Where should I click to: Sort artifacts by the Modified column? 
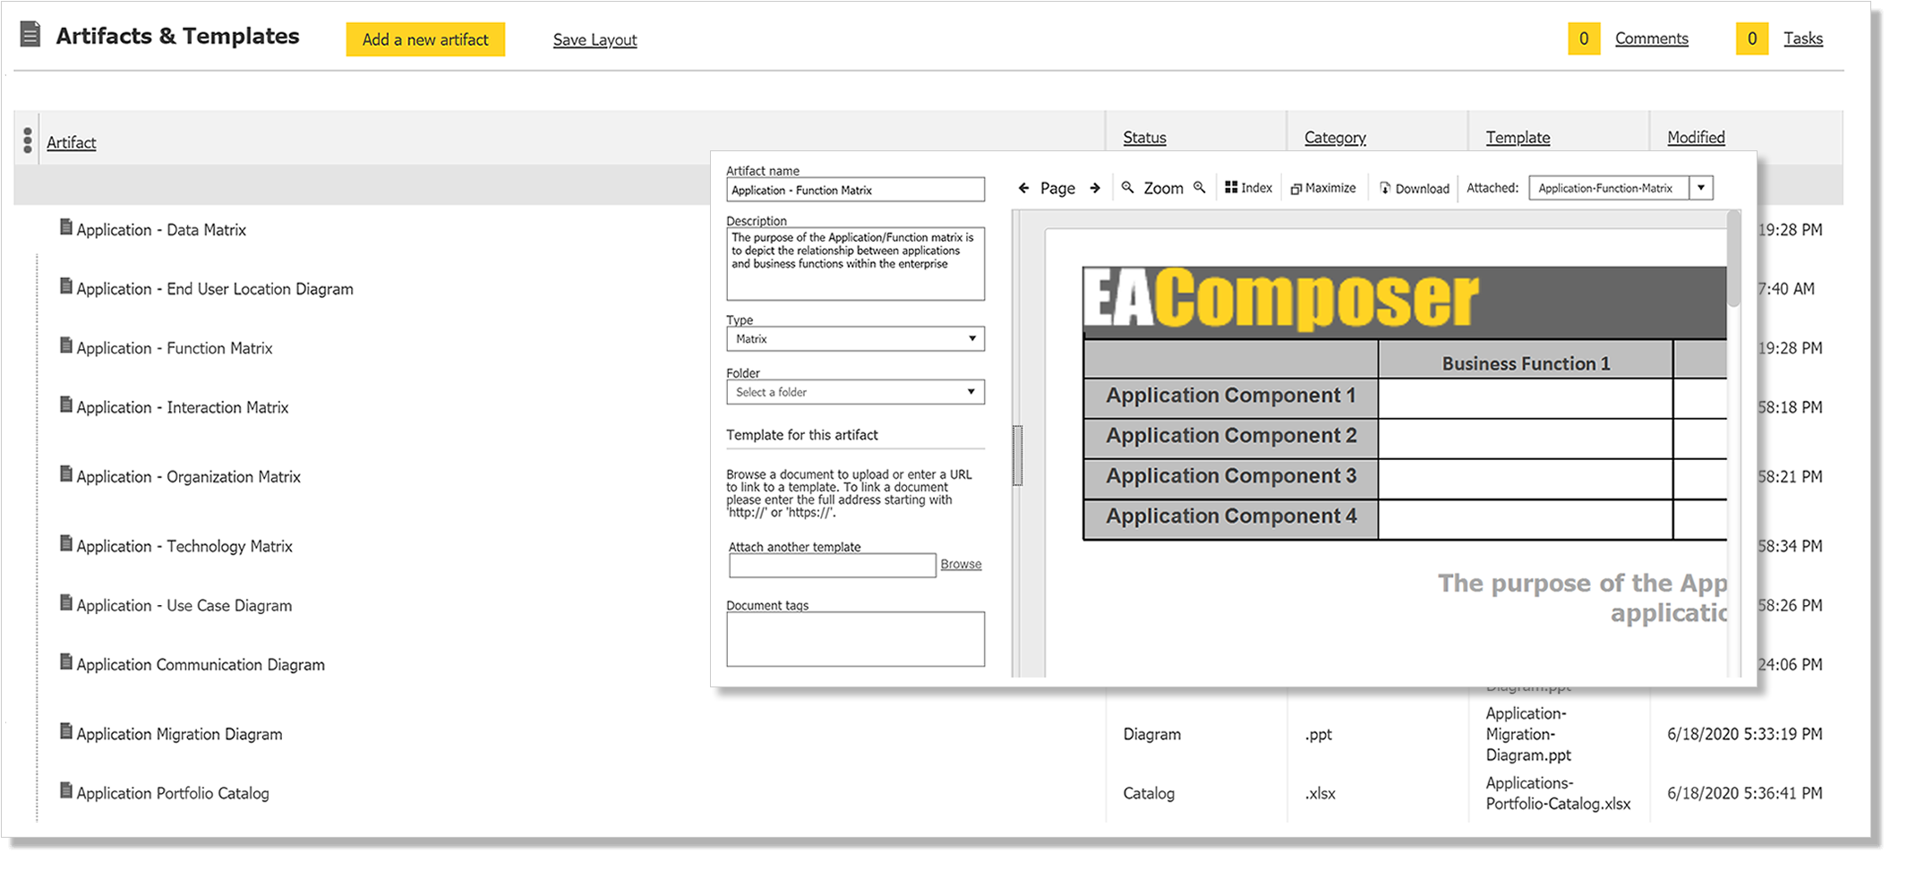pos(1696,136)
